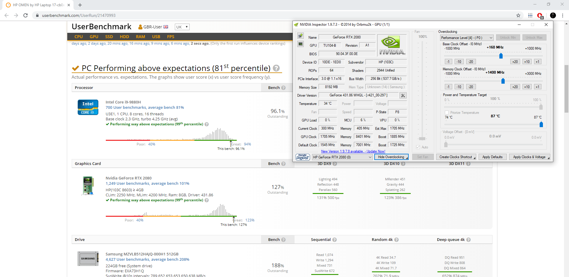569x277 pixels.
Task: Click the UserBenchmark site title
Action: (x=101, y=27)
